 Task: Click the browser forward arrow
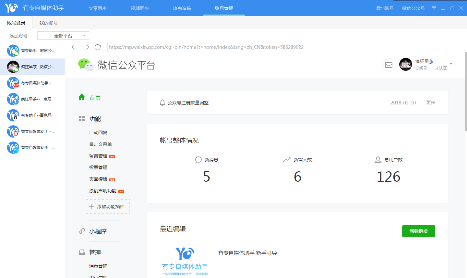coord(86,47)
